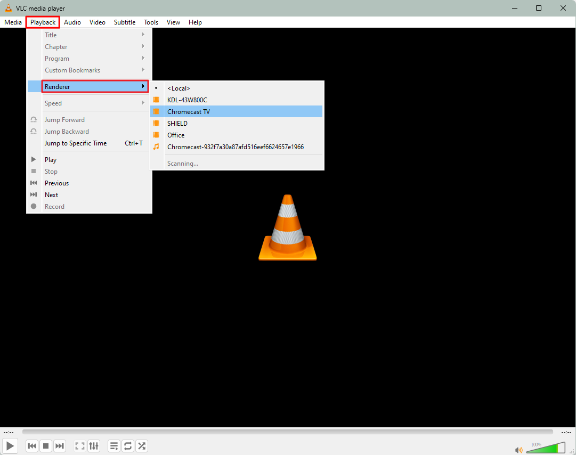Click the VLC cone icon in title bar

[x=8, y=8]
